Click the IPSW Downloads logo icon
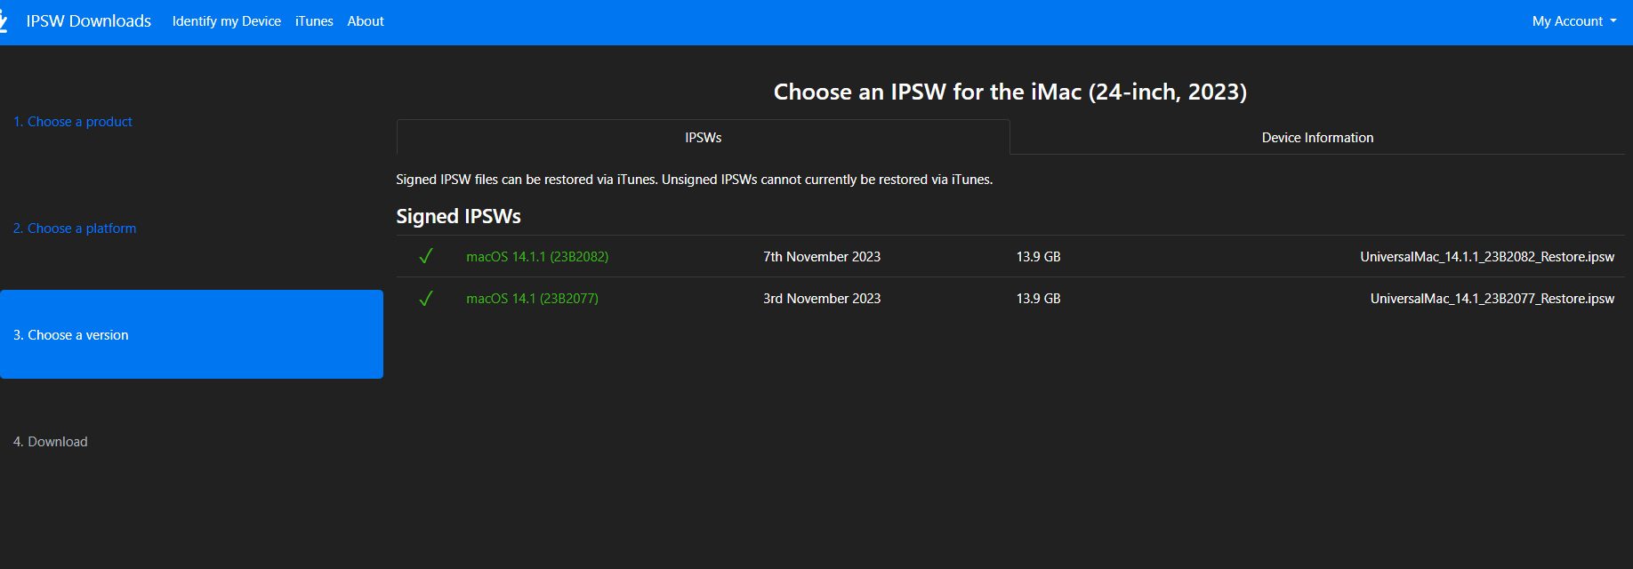The image size is (1633, 569). point(4,20)
